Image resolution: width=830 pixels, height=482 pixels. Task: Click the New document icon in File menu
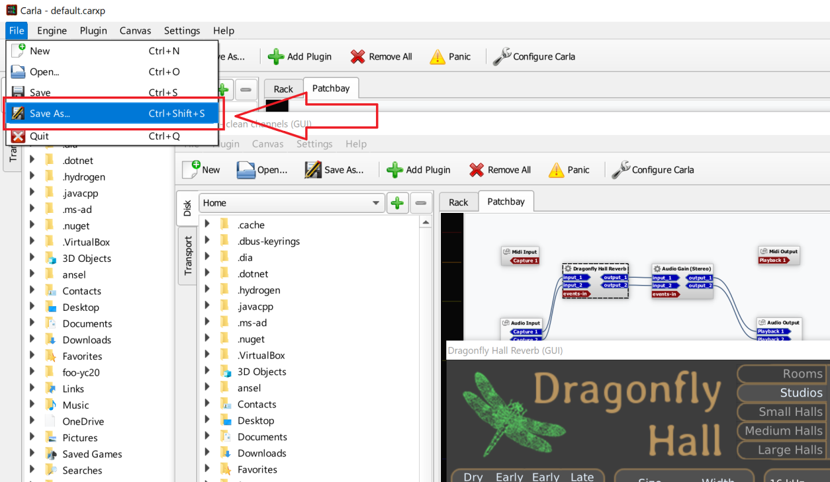coord(19,51)
